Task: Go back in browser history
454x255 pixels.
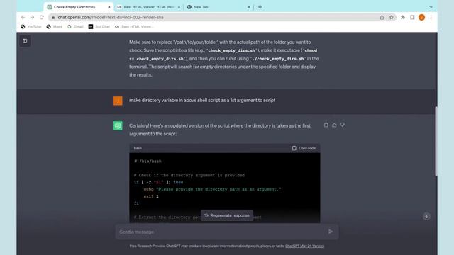Action: pos(23,17)
